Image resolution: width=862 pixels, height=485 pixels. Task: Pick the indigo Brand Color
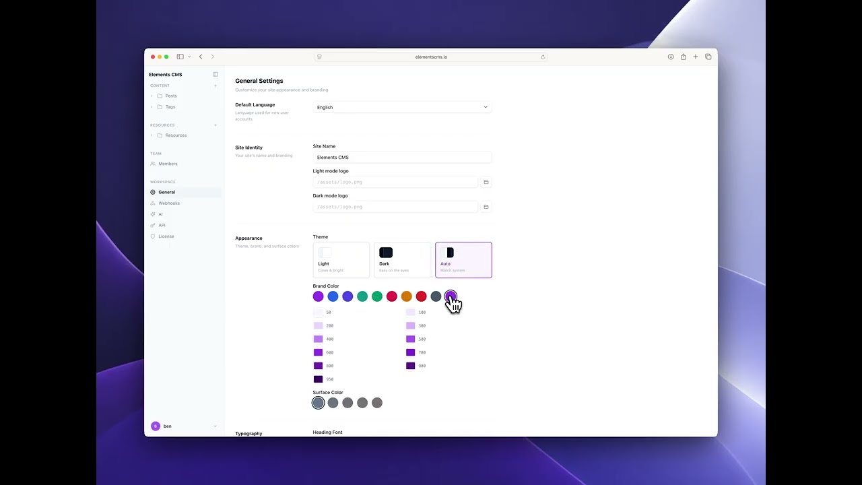[x=347, y=296]
